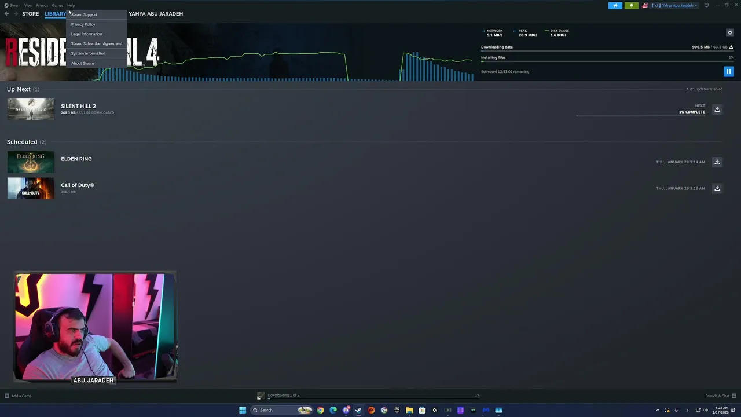Click the microphone tray icon
741x417 pixels.
(676, 410)
